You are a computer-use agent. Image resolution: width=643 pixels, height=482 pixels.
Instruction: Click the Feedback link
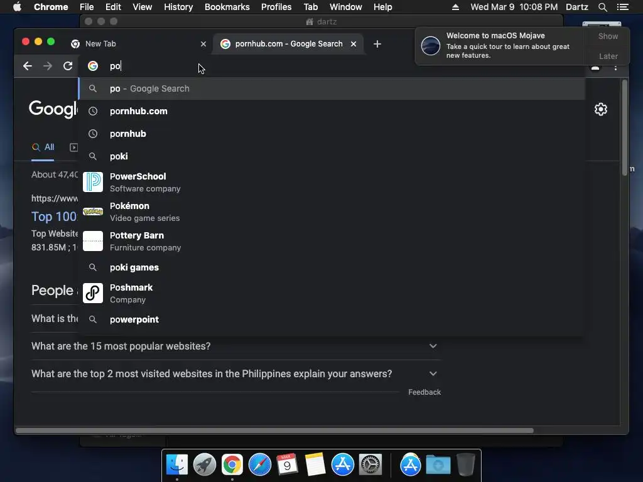click(424, 392)
